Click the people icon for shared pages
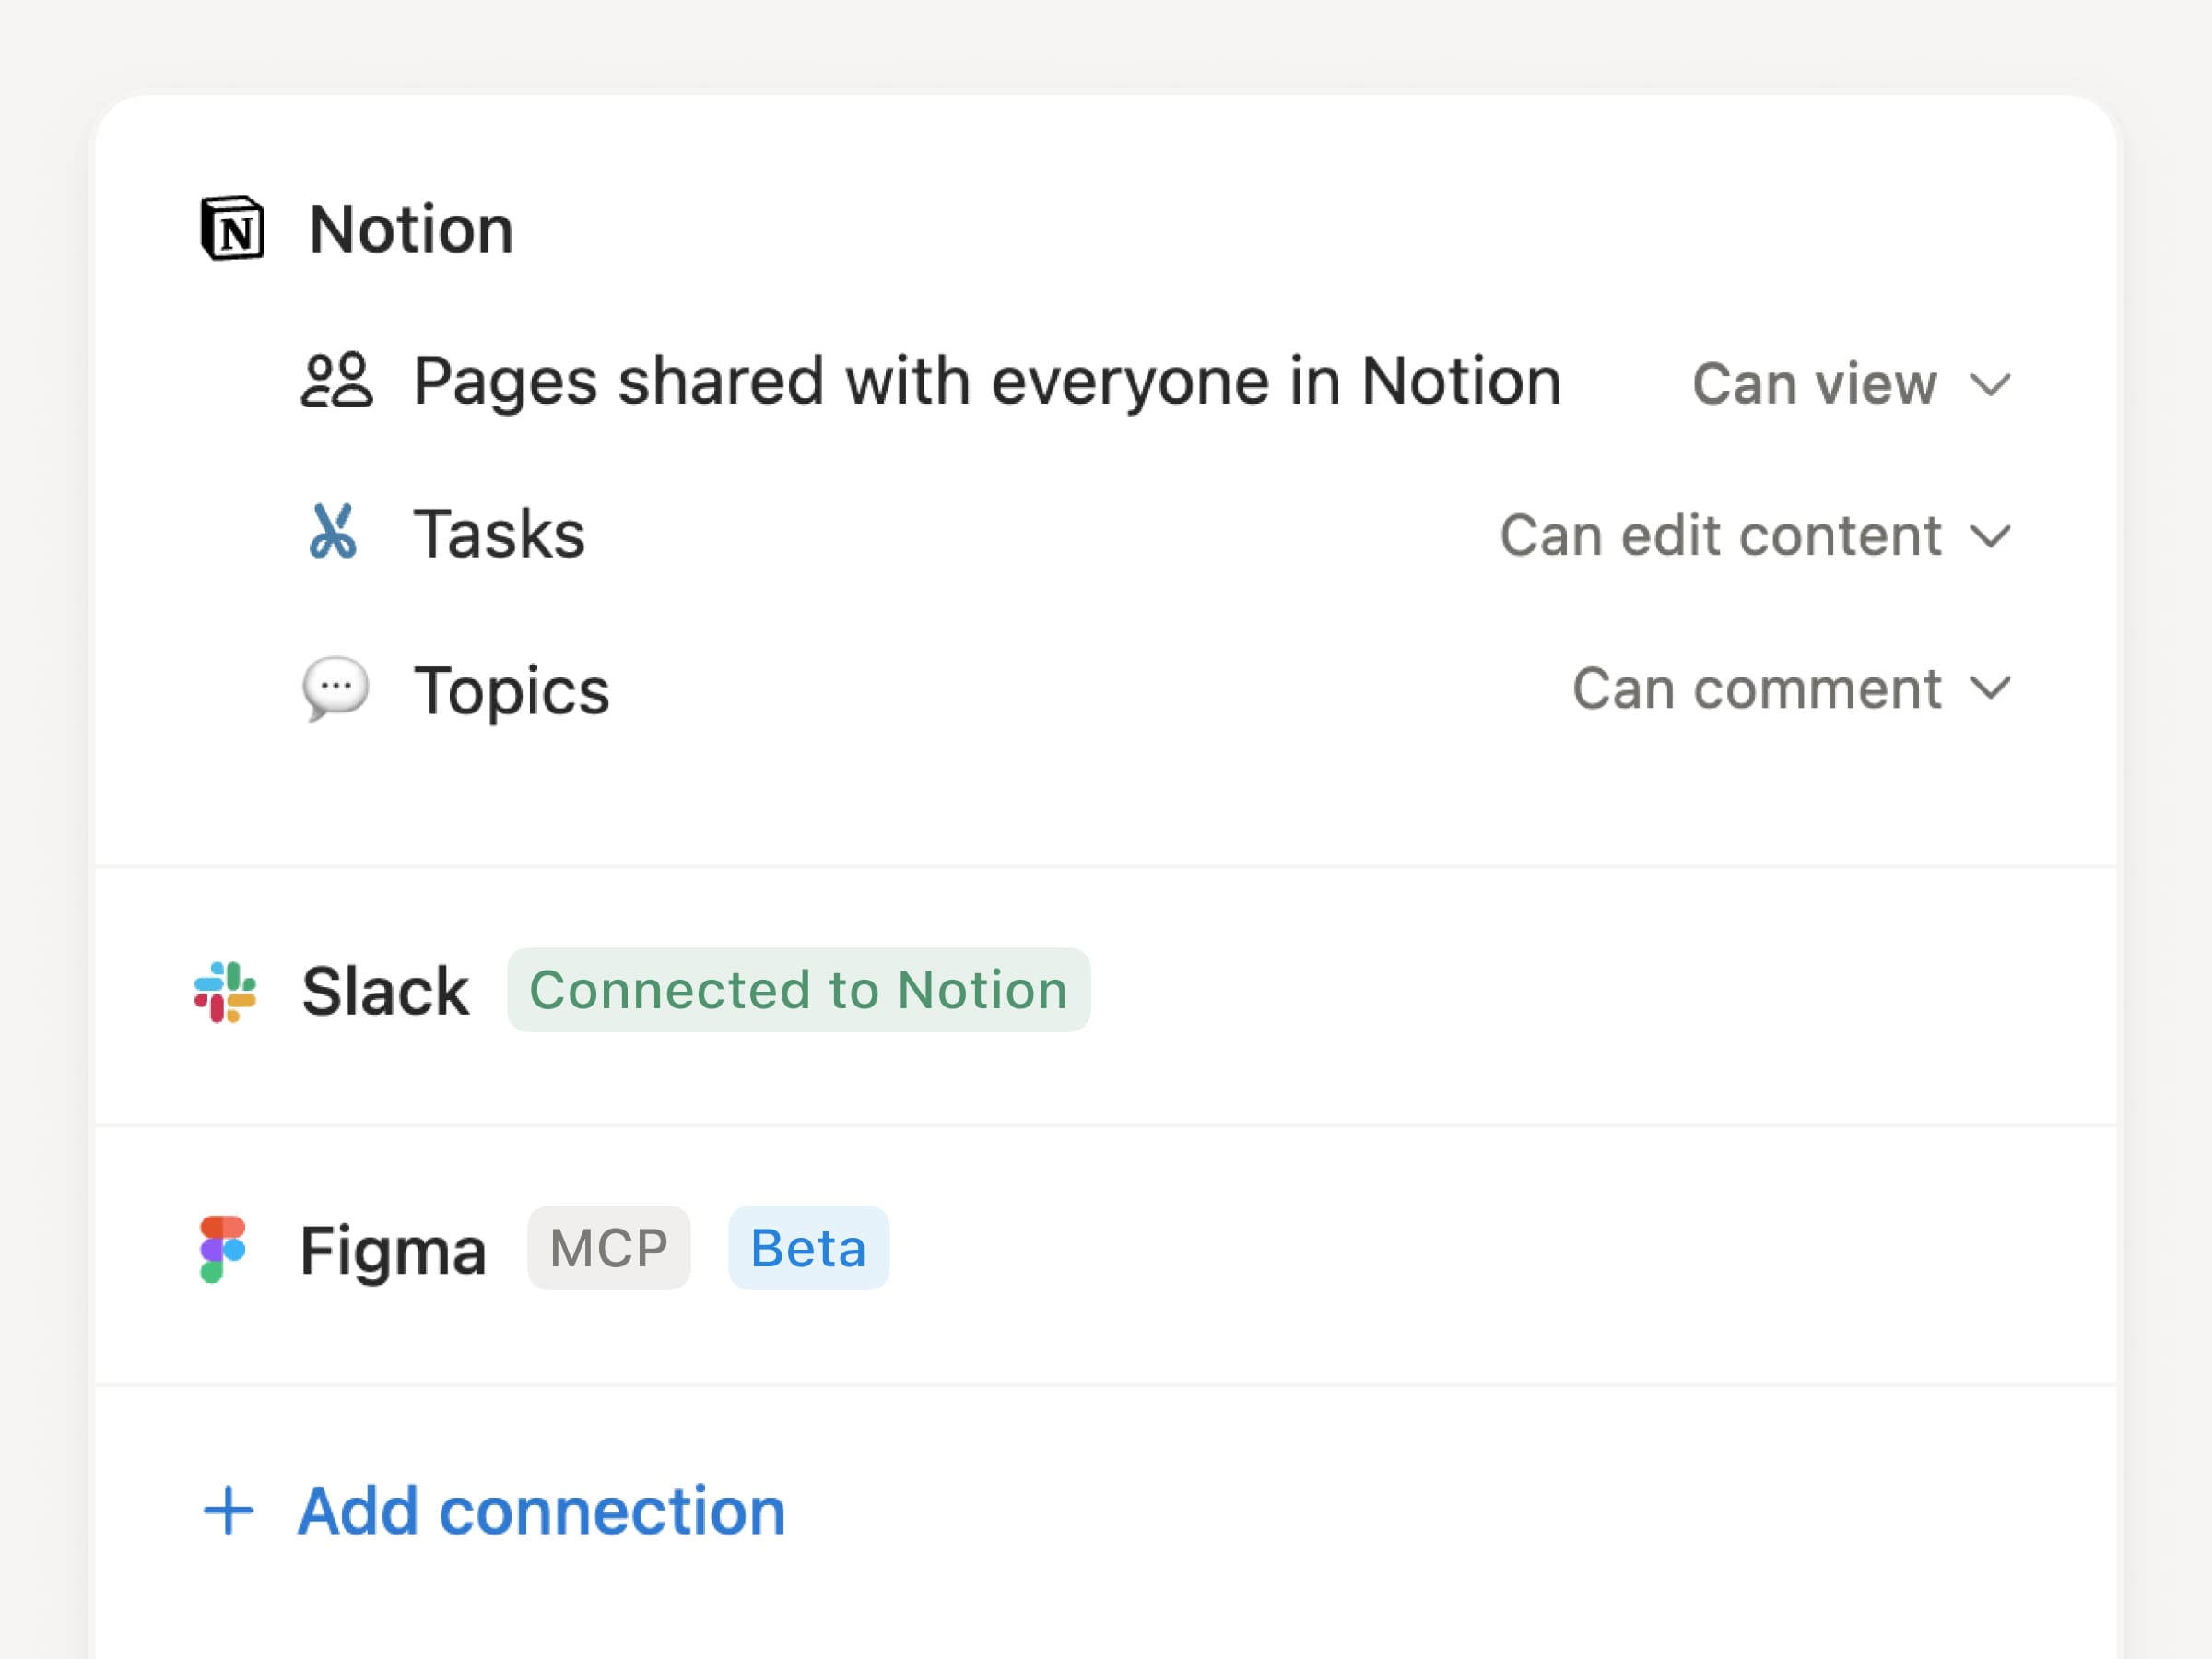This screenshot has width=2212, height=1659. [337, 381]
